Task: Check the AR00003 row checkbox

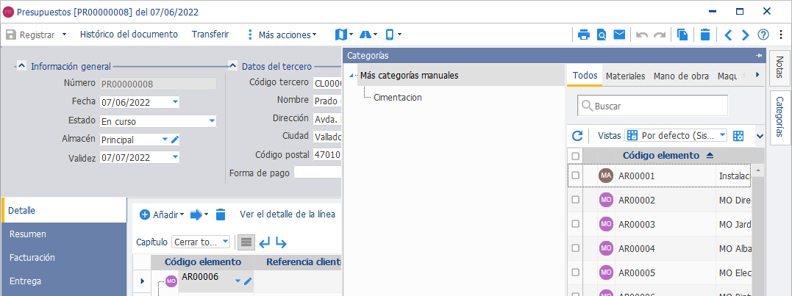Action: (x=575, y=224)
